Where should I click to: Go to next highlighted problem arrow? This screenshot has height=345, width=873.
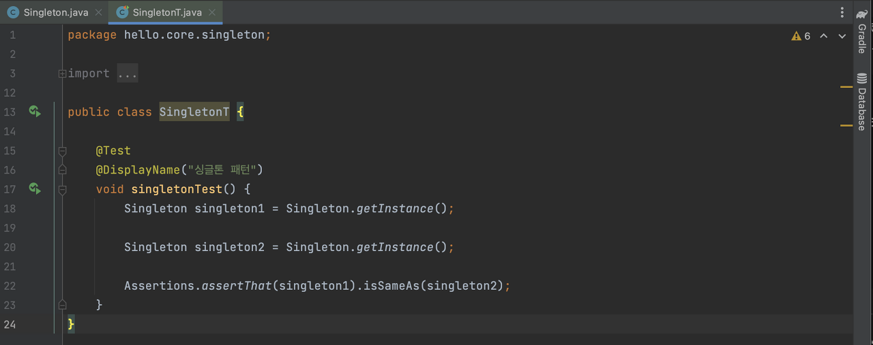pos(842,36)
